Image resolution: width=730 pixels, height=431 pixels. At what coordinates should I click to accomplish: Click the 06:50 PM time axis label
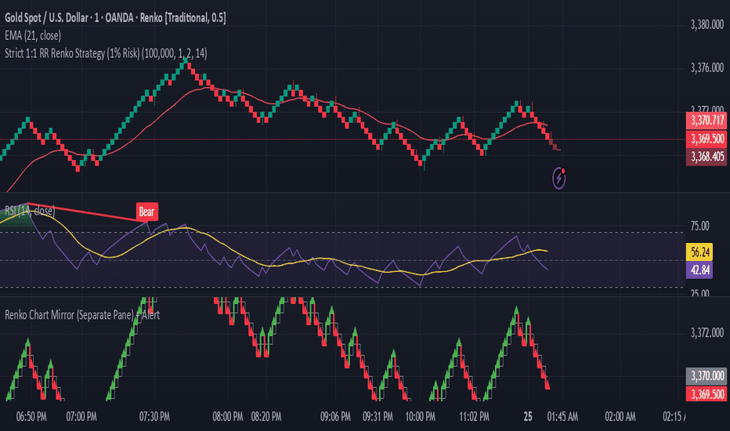pyautogui.click(x=31, y=417)
